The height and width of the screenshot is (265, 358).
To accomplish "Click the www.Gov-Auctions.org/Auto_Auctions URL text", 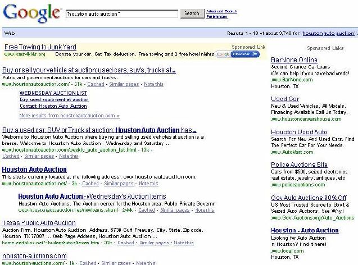I will click(312, 218).
